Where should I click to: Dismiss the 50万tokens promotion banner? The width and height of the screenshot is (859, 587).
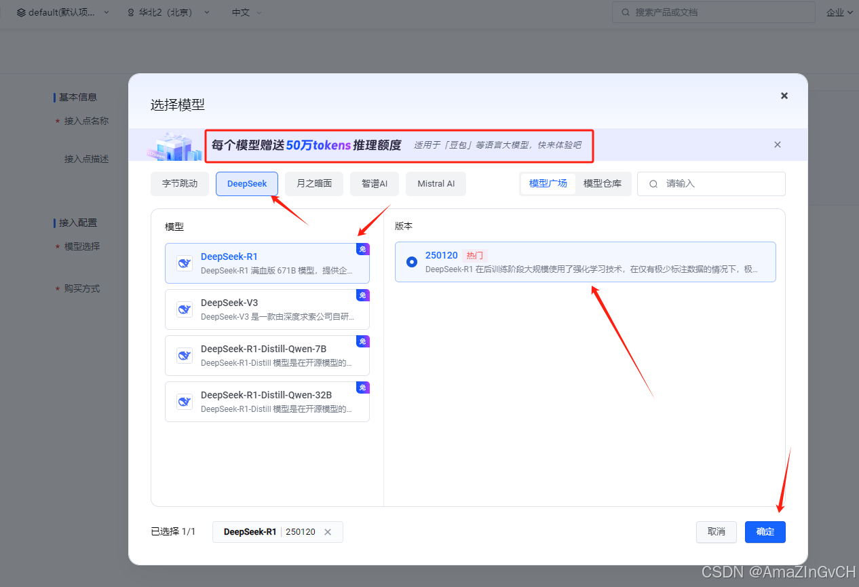click(x=778, y=145)
